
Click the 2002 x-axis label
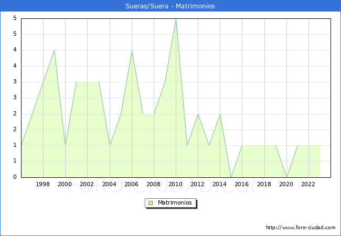tap(87, 184)
